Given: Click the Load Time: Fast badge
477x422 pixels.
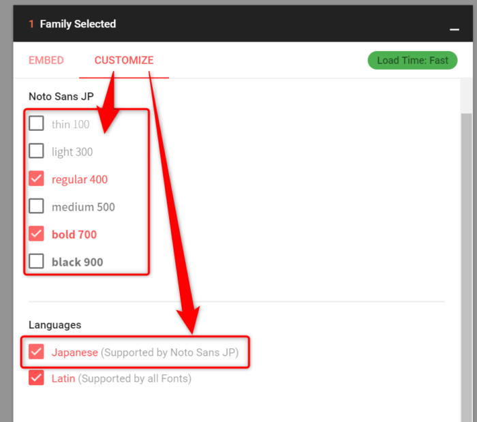Looking at the screenshot, I should (412, 60).
